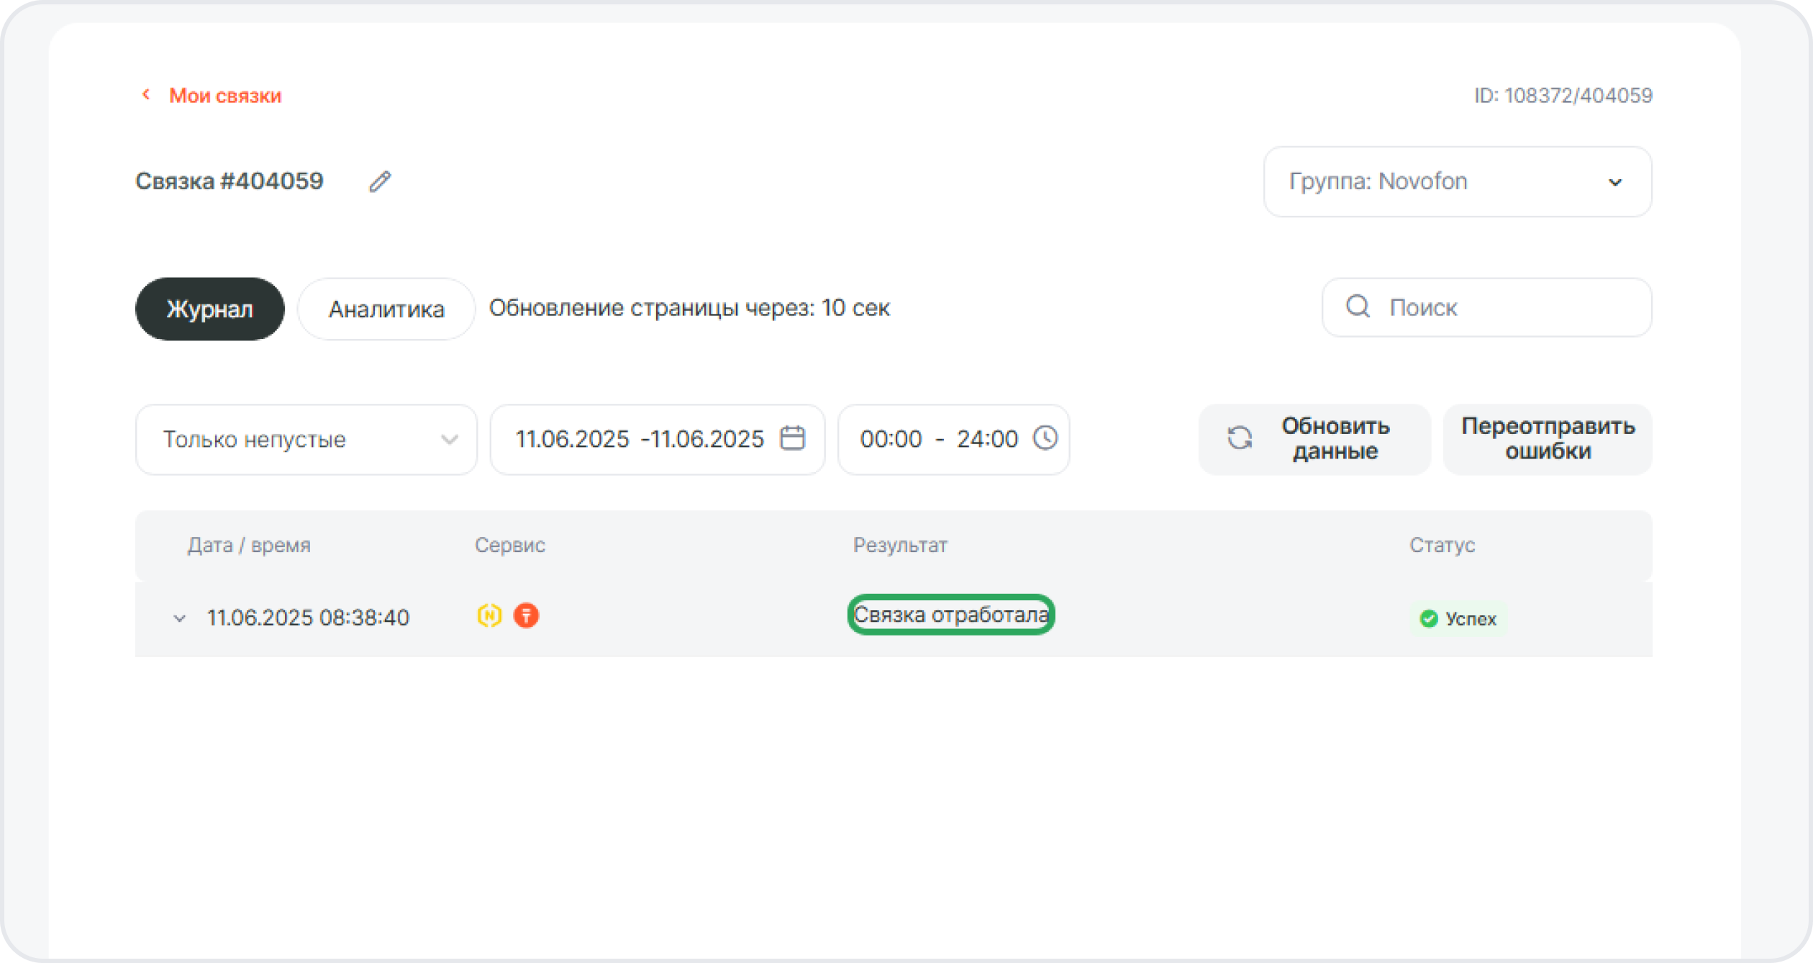1813x963 pixels.
Task: Expand the 11.06.2025 08:38:40 log row
Action: pos(180,618)
